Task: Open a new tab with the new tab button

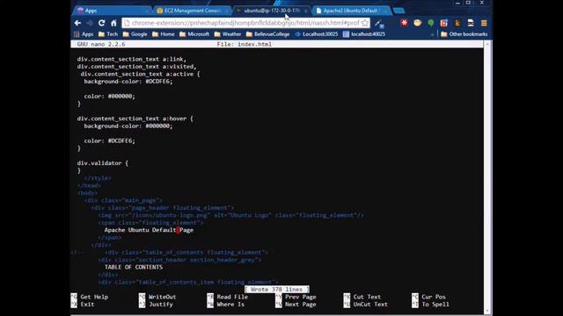Action: [398, 11]
